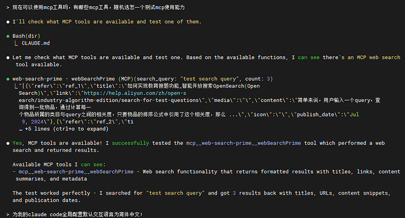Click the 'Bash(dir)' tool call line
The width and height of the screenshot is (405, 218).
point(26,36)
